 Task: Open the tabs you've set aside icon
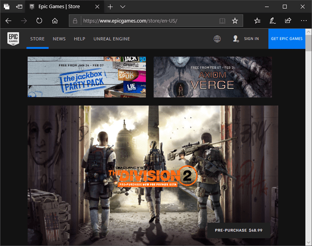tap(6, 7)
